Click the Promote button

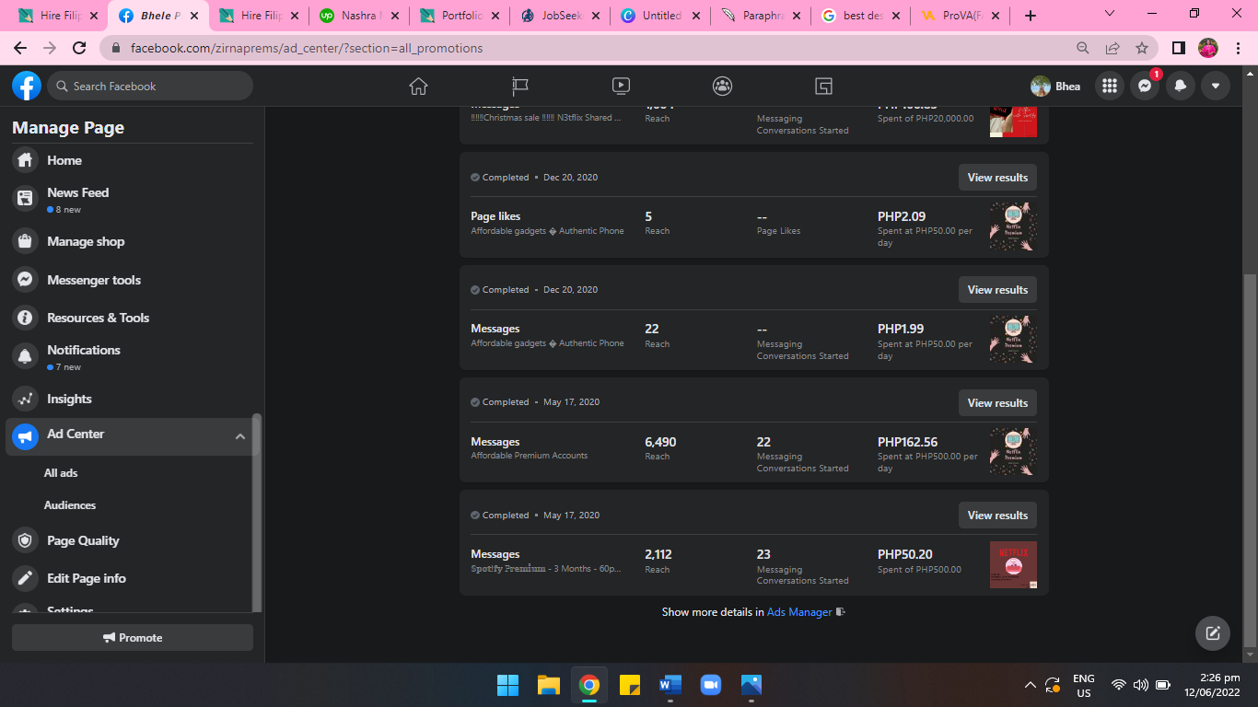click(x=133, y=637)
